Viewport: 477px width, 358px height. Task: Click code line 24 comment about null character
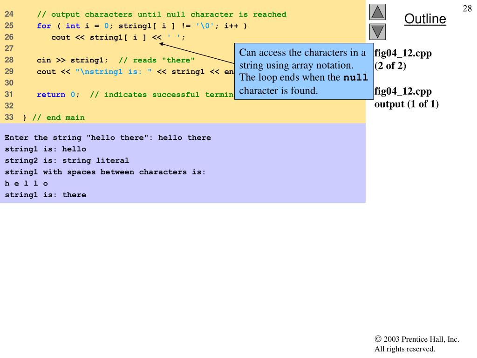[x=162, y=14]
